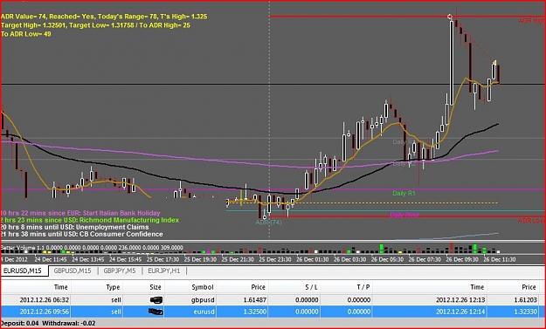This screenshot has height=329, width=546.
Task: Click open time 2012.12.26 09:56
Action: pos(45,312)
